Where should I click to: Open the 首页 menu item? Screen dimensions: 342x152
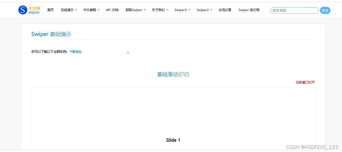pyautogui.click(x=50, y=10)
